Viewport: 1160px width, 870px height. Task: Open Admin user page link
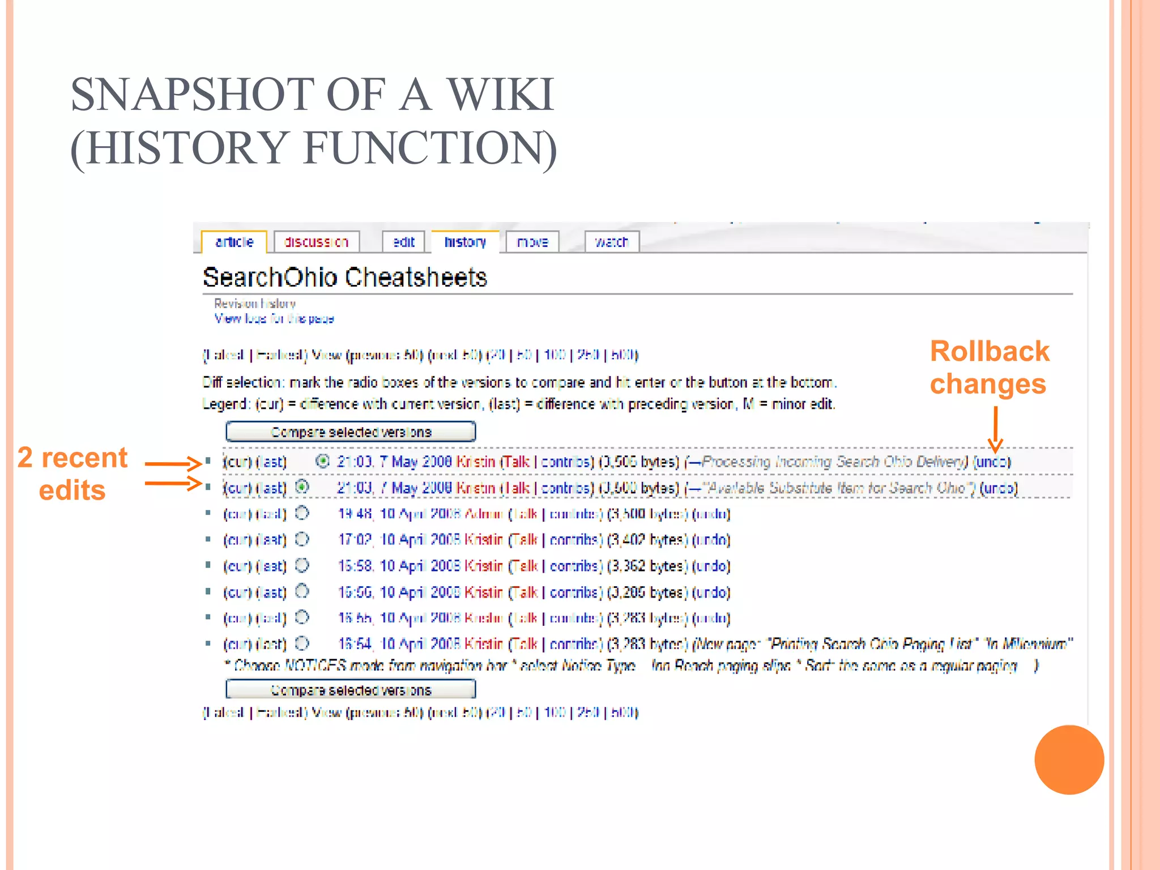click(x=483, y=514)
